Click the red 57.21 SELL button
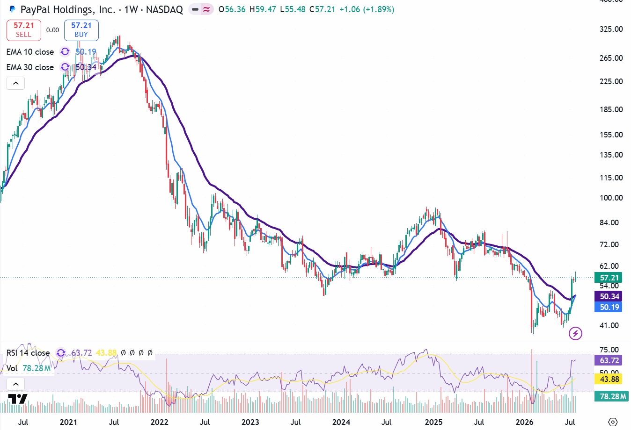 point(23,30)
